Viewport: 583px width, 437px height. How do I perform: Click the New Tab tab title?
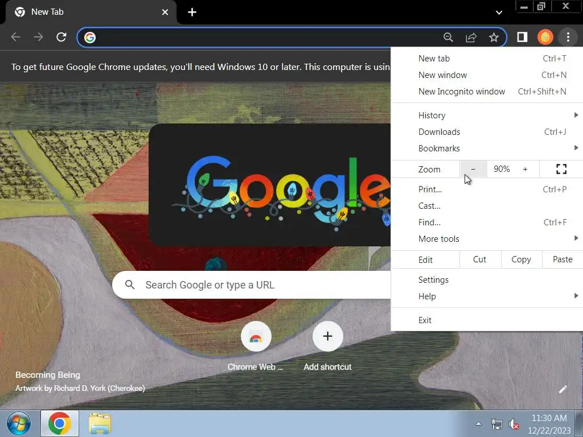pos(47,12)
